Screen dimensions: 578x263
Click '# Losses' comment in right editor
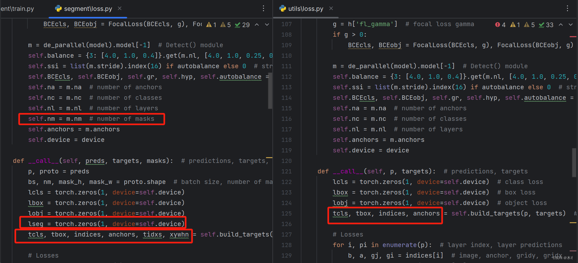click(348, 235)
